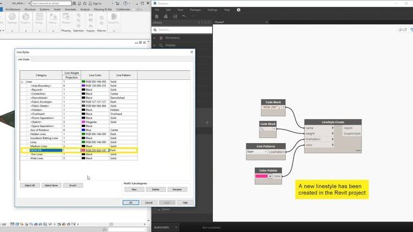The image size is (413, 232).
Task: Click Cancel in the Line Styles dialog
Action: tap(149, 202)
